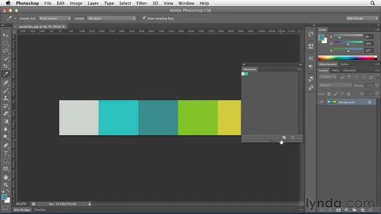The width and height of the screenshot is (381, 214).
Task: Click the delete swatch trash icon
Action: coord(292,137)
